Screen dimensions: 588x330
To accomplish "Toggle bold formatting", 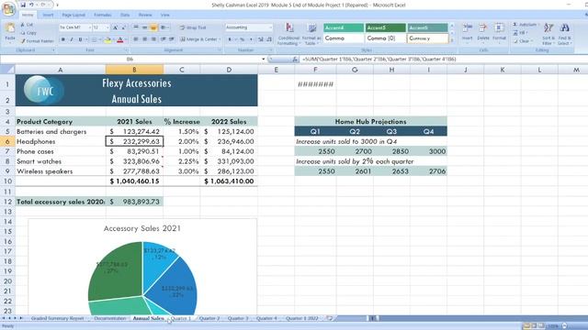I will pos(63,39).
